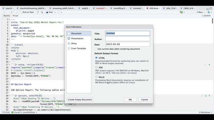214x120 pixels.
Task: Switch to the start.R tab
Action: (9, 8)
